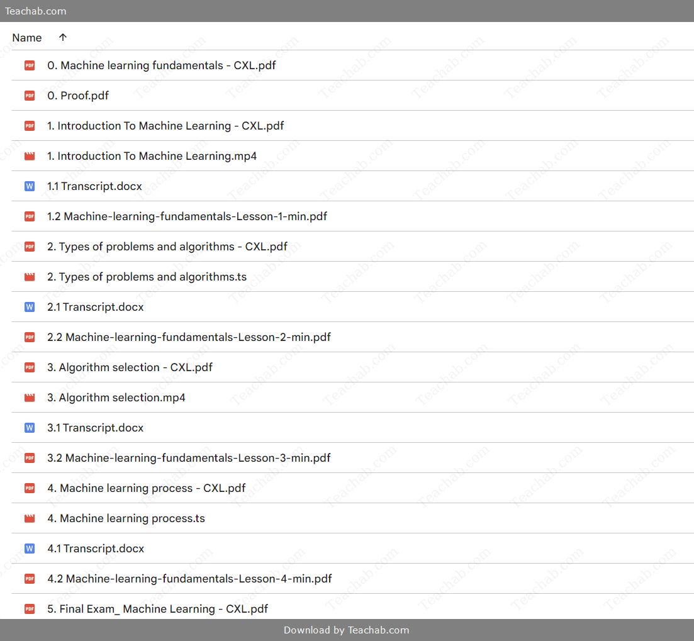
Task: Click the Word document icon for 2.1 Transcript.docx
Action: [x=30, y=307]
